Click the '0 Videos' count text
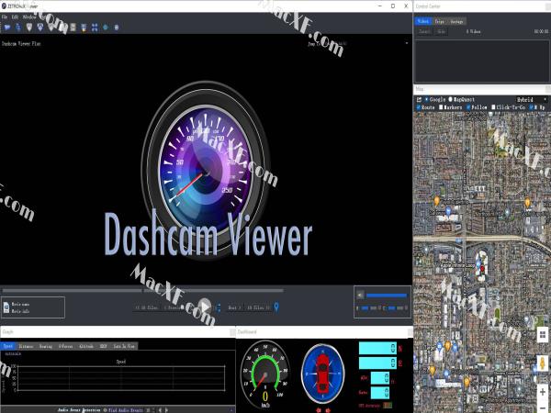 [473, 31]
